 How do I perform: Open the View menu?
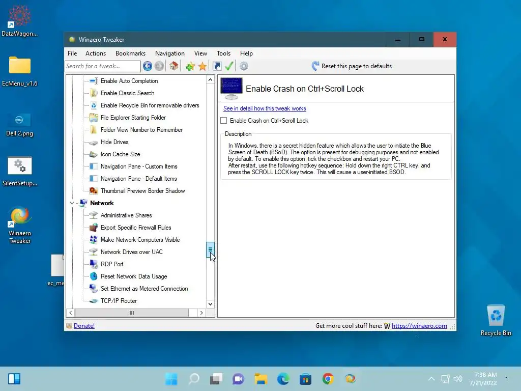(x=200, y=53)
